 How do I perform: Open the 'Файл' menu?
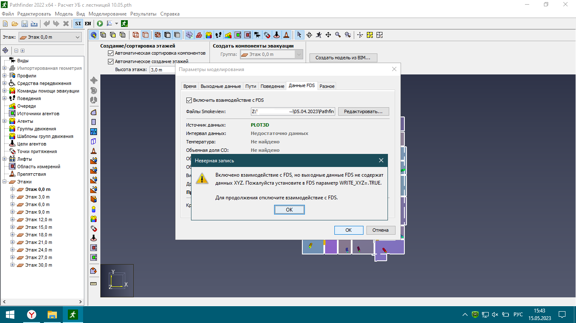[8, 14]
